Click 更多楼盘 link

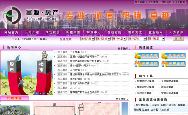(122, 99)
